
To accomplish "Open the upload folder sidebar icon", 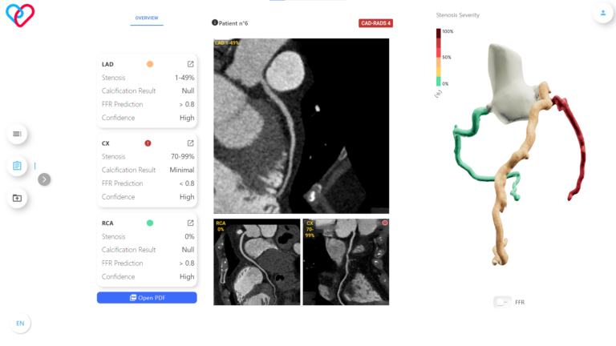I will tap(17, 198).
